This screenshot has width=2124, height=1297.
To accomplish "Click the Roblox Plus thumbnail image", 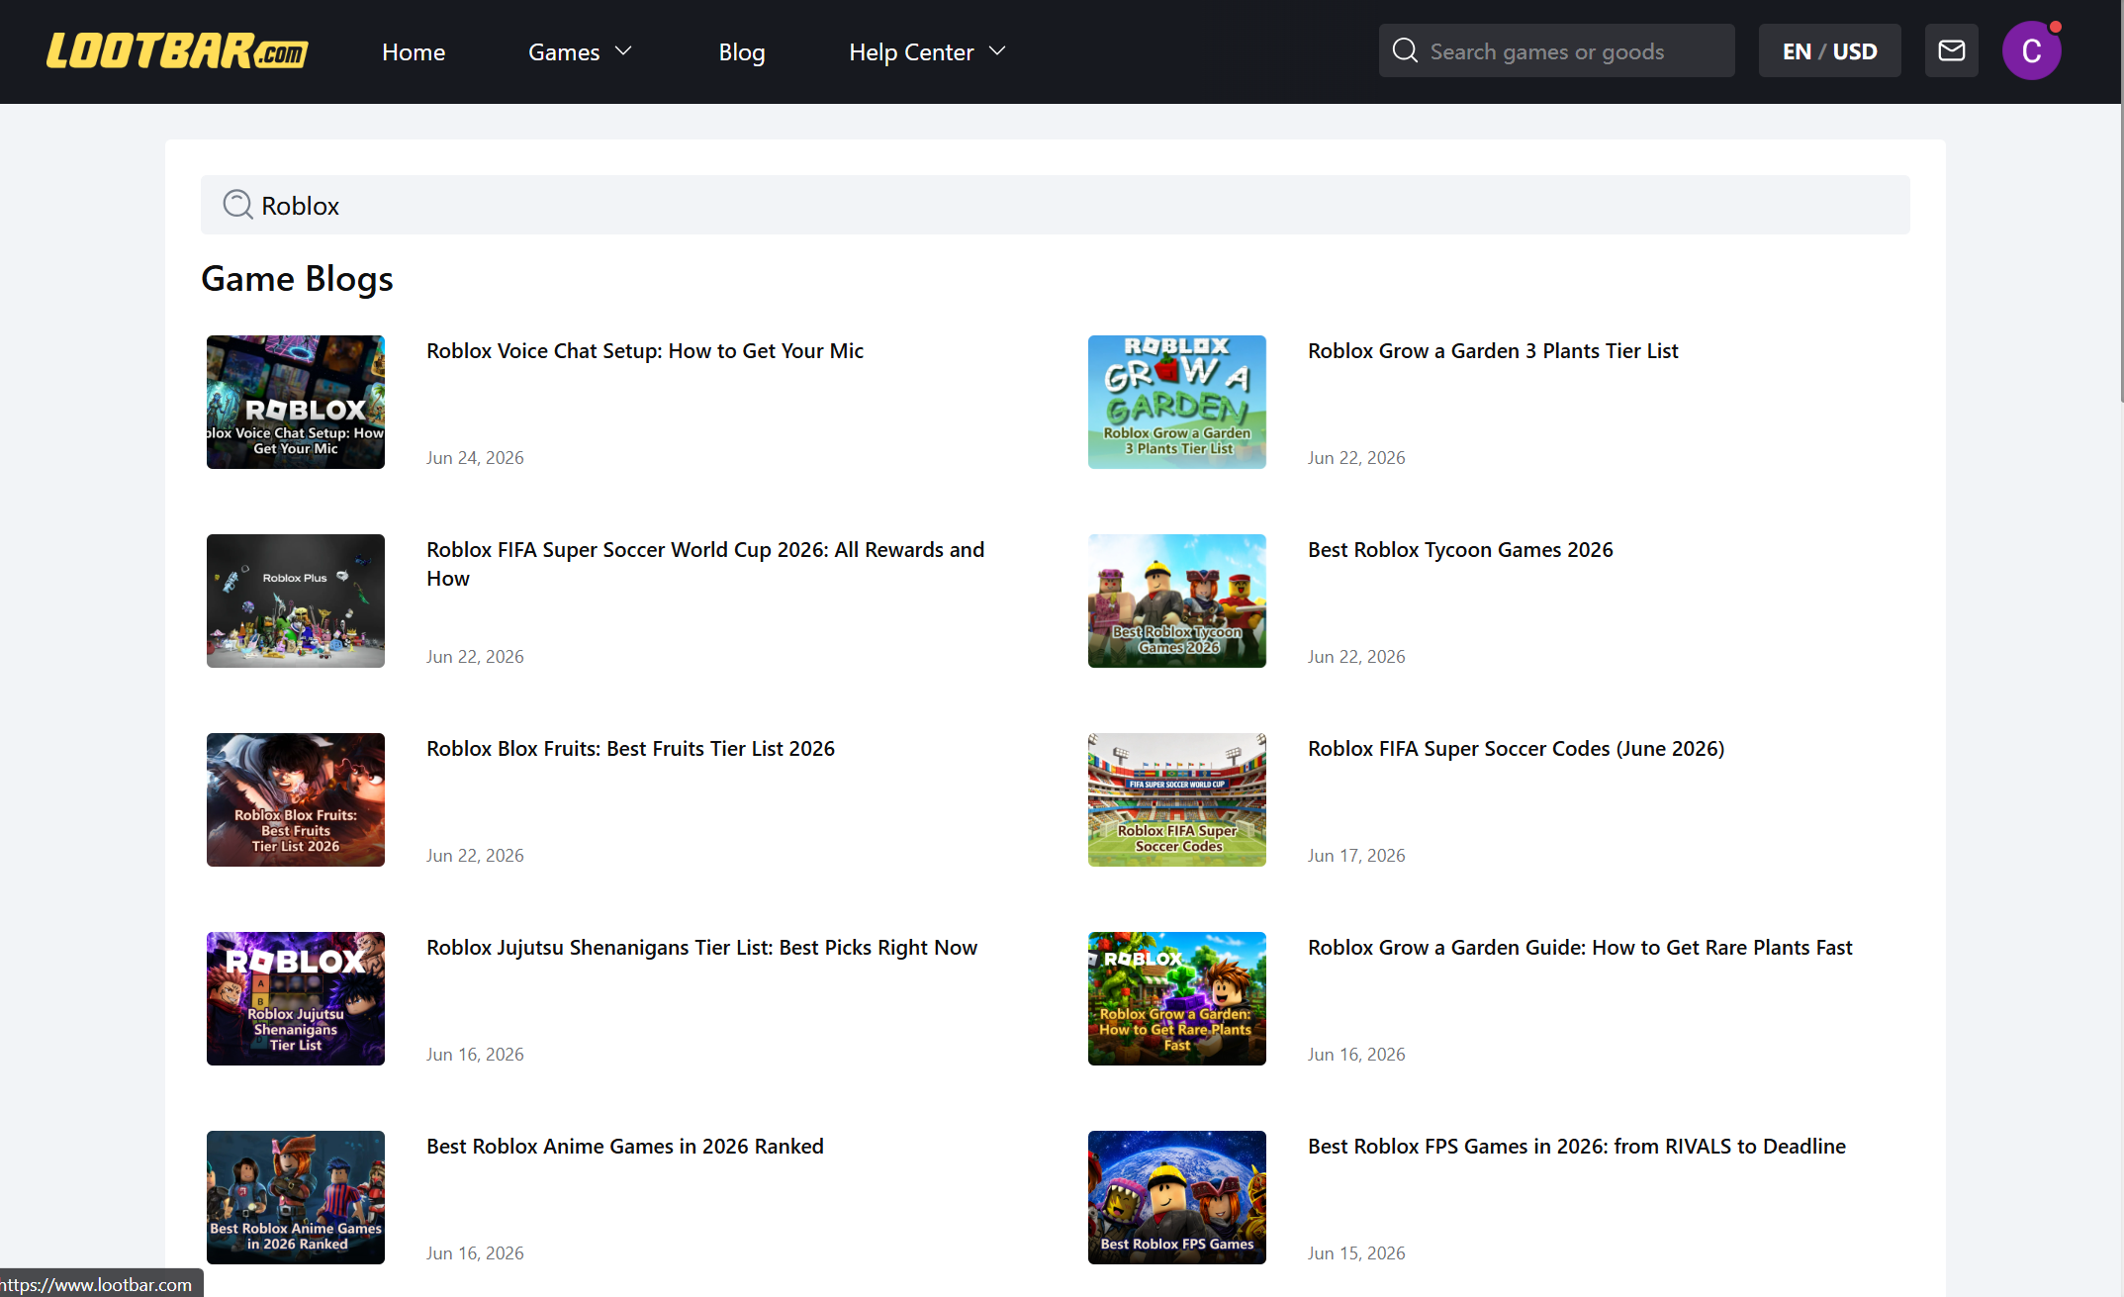I will 296,601.
